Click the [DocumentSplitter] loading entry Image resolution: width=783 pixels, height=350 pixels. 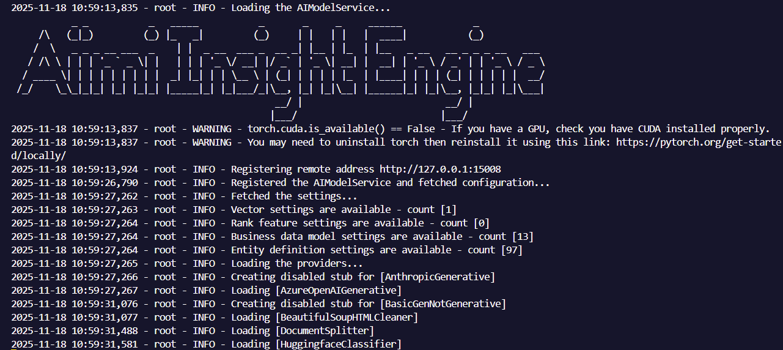click(x=325, y=330)
